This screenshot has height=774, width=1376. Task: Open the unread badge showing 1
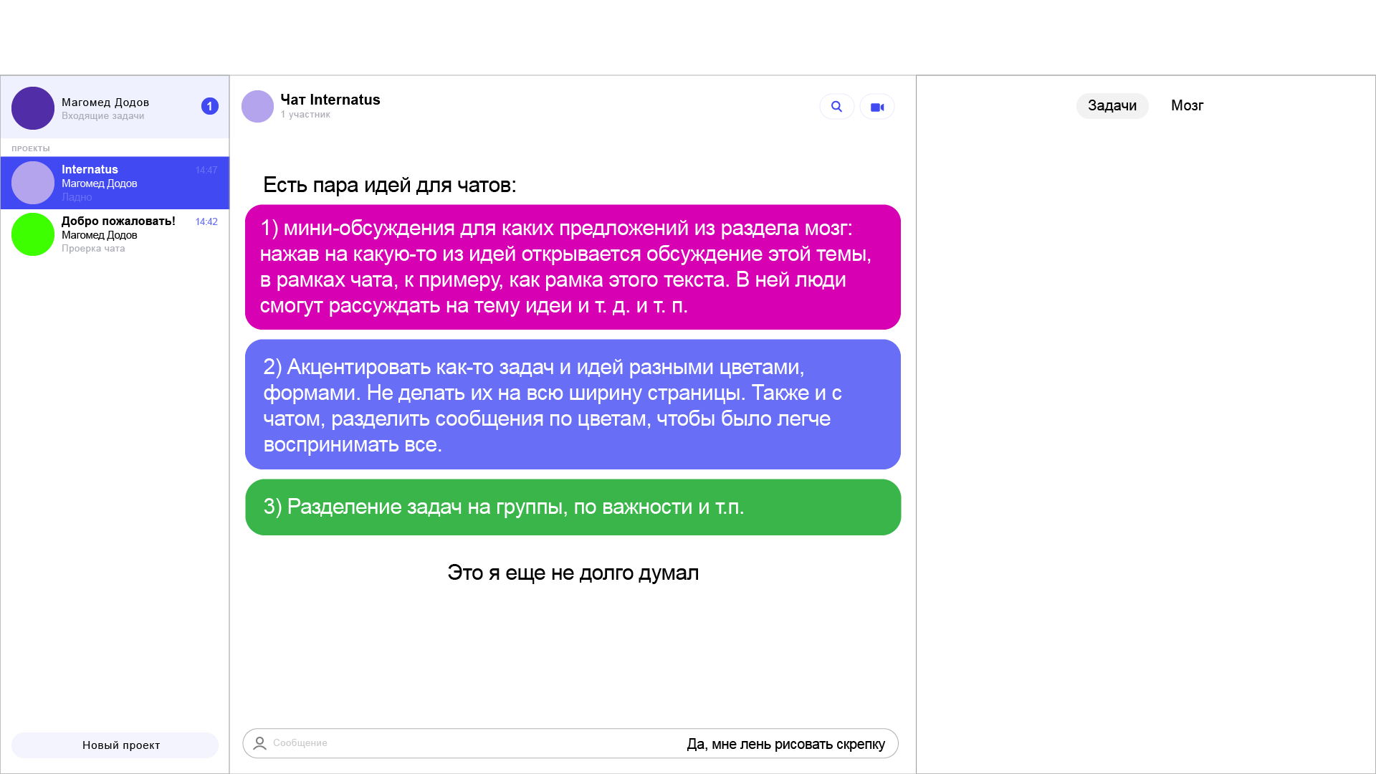pyautogui.click(x=209, y=106)
